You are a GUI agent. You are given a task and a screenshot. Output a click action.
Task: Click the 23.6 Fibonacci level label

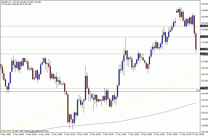click(198, 90)
